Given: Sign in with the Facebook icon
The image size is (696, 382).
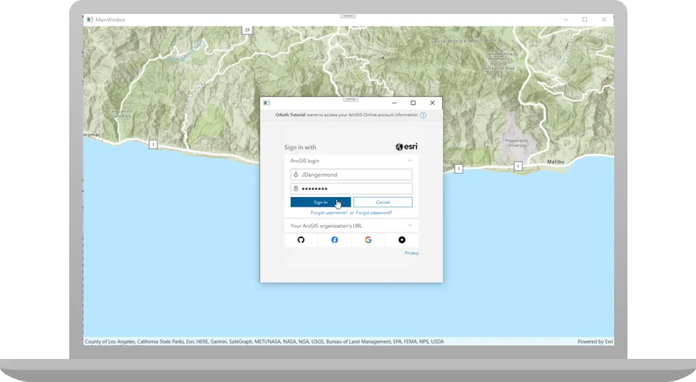Looking at the screenshot, I should (334, 240).
